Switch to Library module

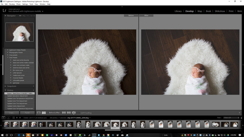point(178,11)
